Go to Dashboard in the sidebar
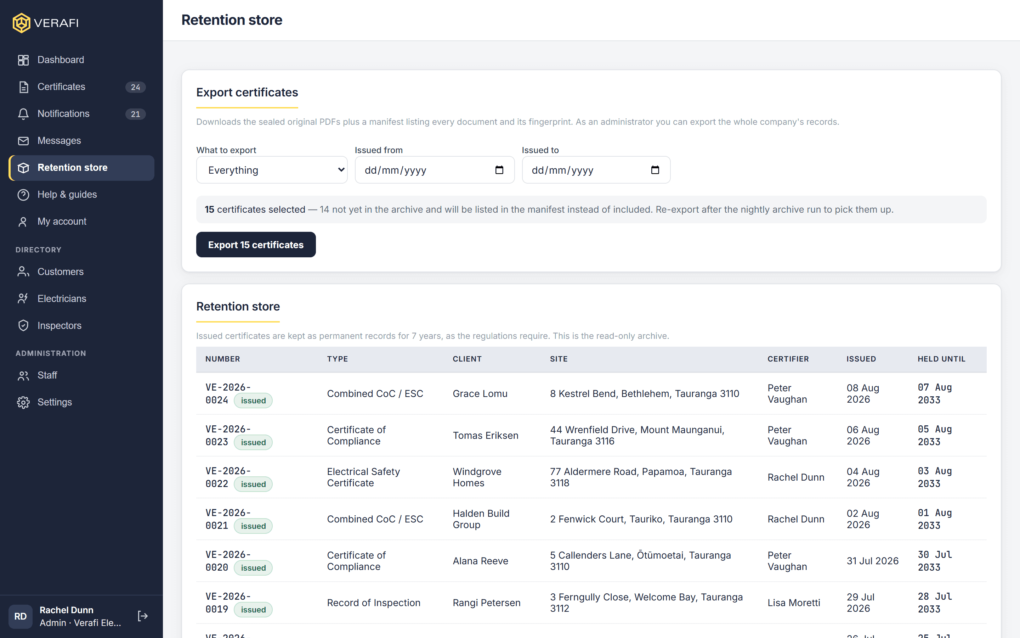Screen dimensions: 1020x638 (x=81, y=60)
